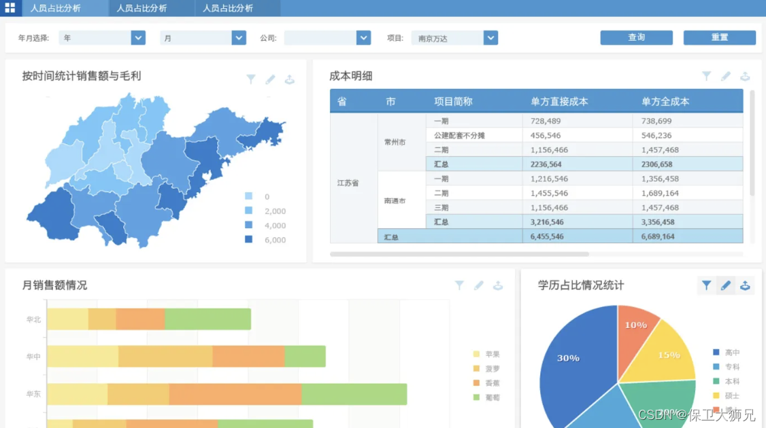
Task: Open the 公司 company dropdown
Action: coord(327,37)
